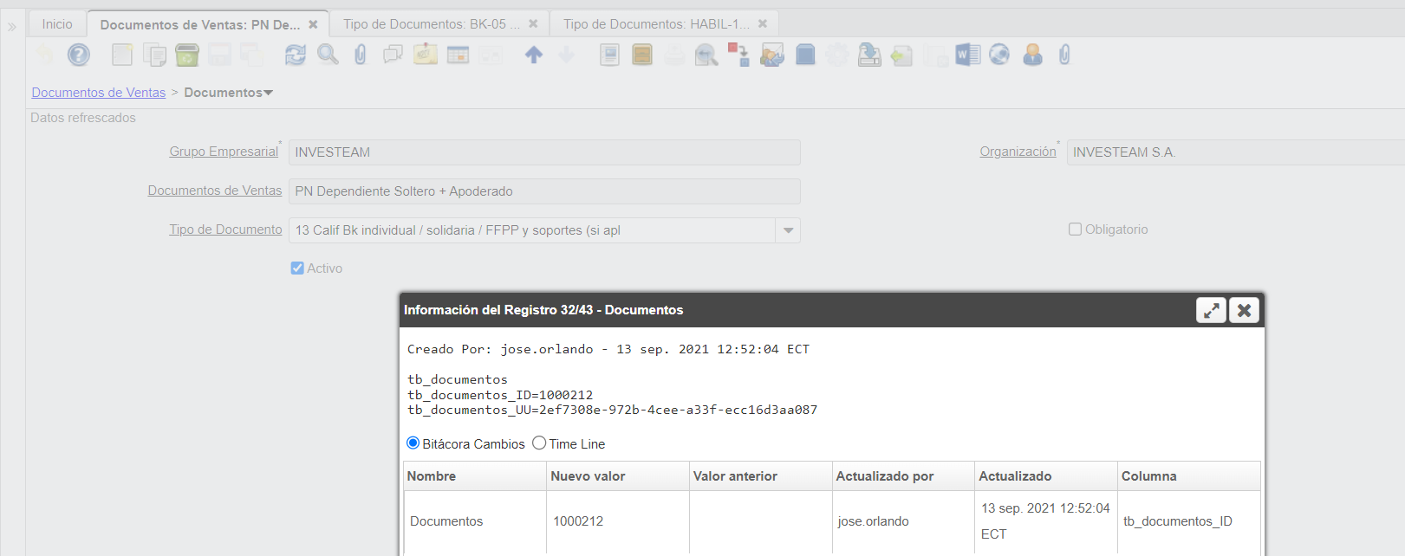This screenshot has width=1405, height=556.
Task: Uncheck the Activo checkbox
Action: coord(297,268)
